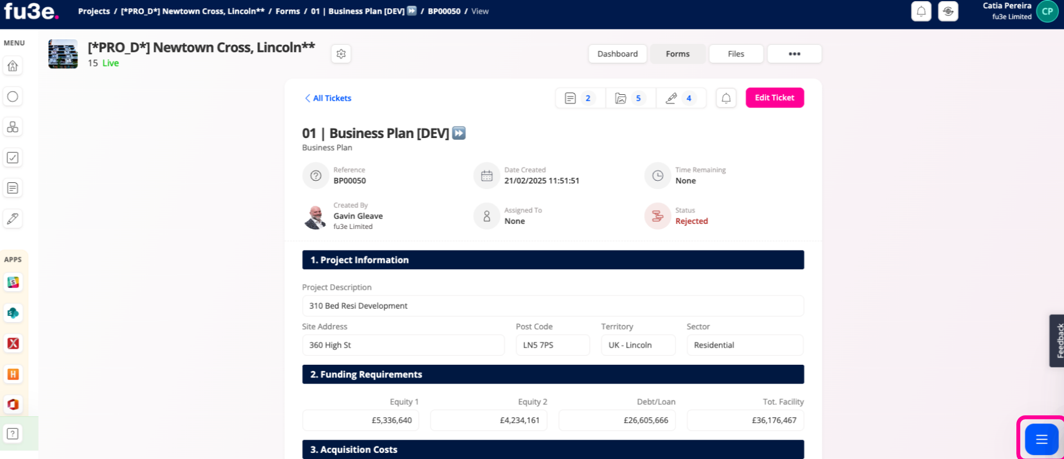This screenshot has height=459, width=1064.
Task: Click the project building thumbnail
Action: (63, 54)
